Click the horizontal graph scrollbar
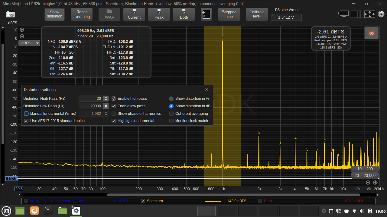This screenshot has width=387, height=217. [x=233, y=194]
